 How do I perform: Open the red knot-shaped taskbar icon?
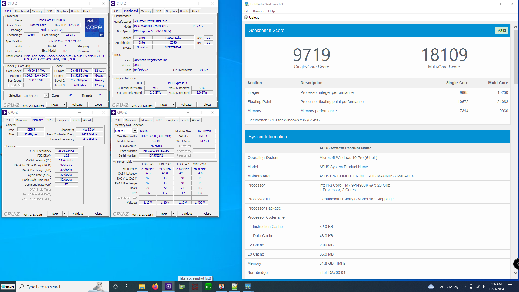click(x=195, y=287)
